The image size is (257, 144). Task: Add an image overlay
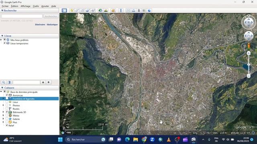[x=88, y=10]
